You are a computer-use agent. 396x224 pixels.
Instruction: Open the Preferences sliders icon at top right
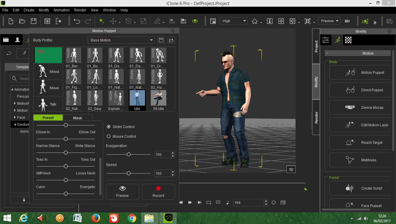[x=389, y=21]
